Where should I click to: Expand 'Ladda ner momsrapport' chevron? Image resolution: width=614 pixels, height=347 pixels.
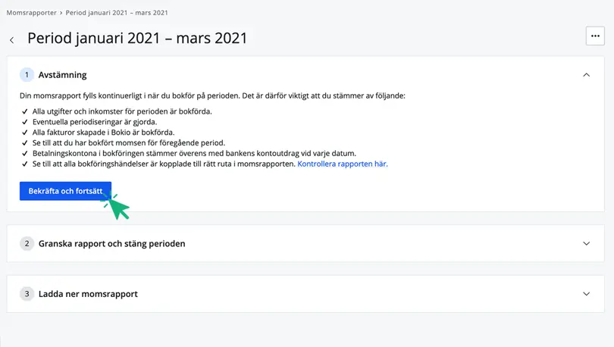[586, 294]
